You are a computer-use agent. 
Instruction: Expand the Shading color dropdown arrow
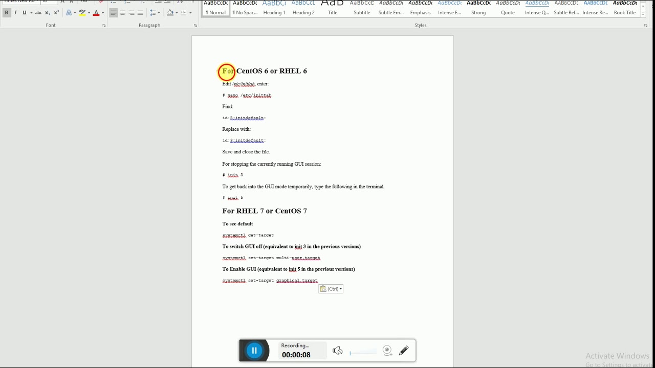point(177,13)
